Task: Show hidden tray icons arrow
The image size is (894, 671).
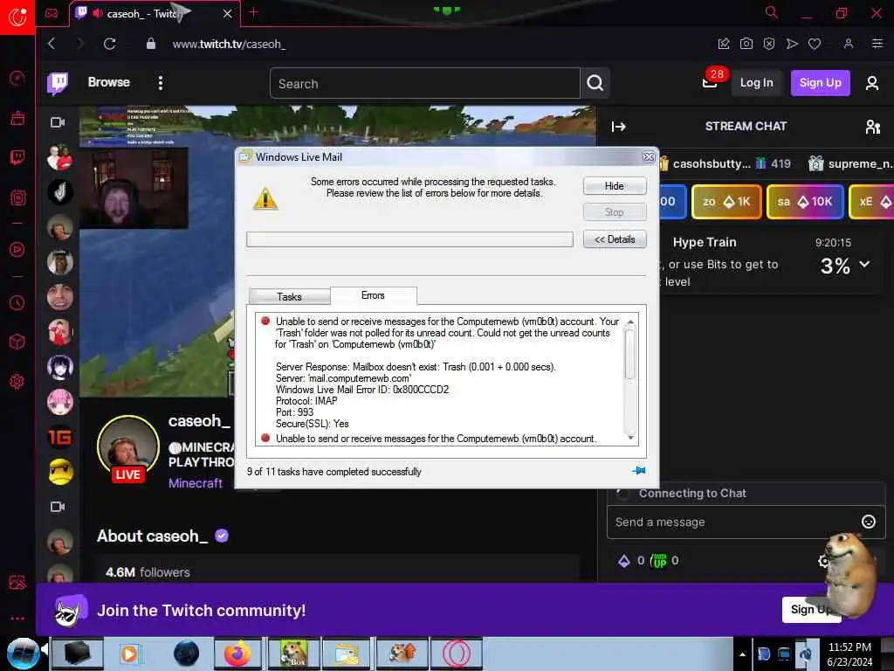Action: (x=742, y=654)
